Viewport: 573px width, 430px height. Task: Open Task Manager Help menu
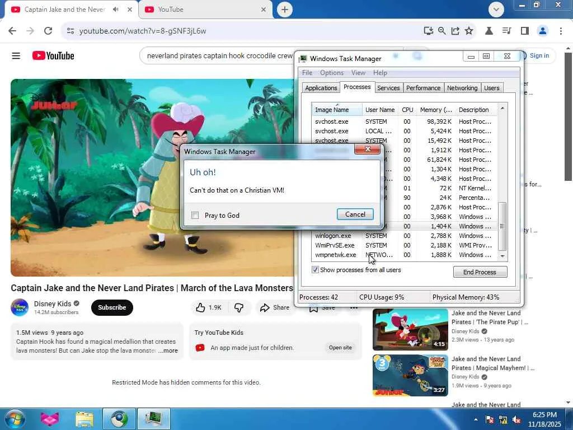[x=380, y=73]
